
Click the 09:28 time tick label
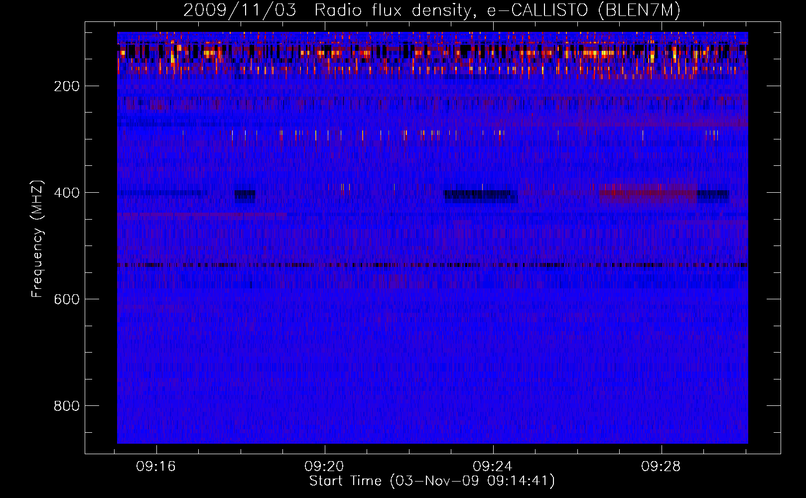pyautogui.click(x=662, y=467)
